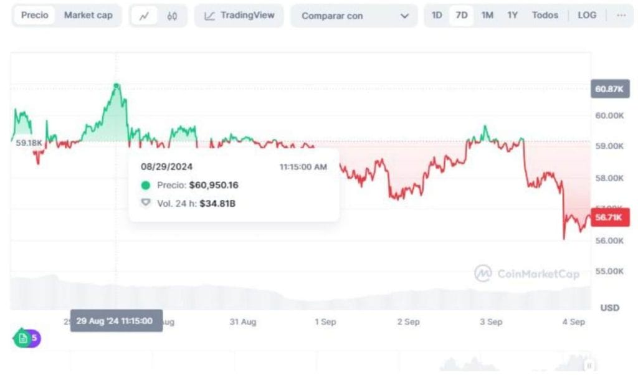Click the Vol. 24 h $34.81B value
Screen dimensions: 638x375
point(217,203)
